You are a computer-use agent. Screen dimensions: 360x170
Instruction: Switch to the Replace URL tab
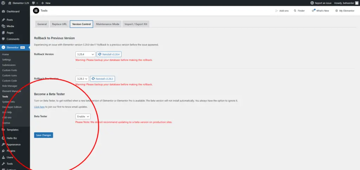point(59,24)
